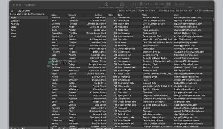The image size is (223, 129).
Task: Click the 'Tiramisu' cake cell
Action: (x=122, y=42)
